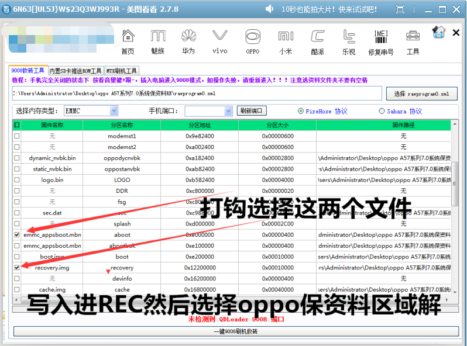This screenshot has width=467, height=346.
Task: Select the sec.dat firmware cell
Action: 52,213
